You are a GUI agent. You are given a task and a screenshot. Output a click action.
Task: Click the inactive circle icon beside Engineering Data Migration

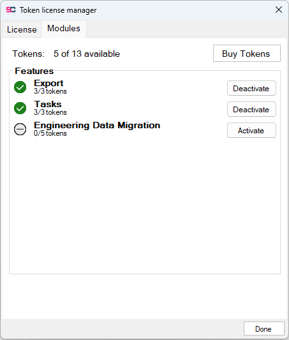[x=20, y=129]
